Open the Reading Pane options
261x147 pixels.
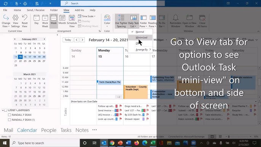(153, 21)
